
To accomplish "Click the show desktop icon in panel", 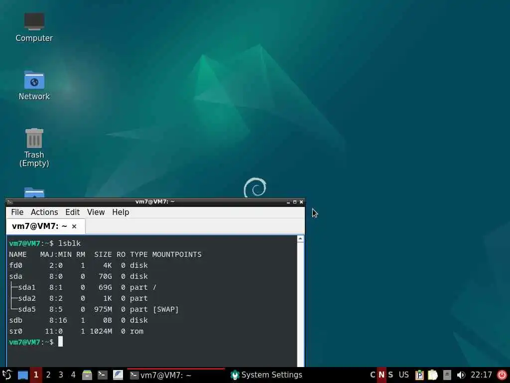I will [23, 375].
